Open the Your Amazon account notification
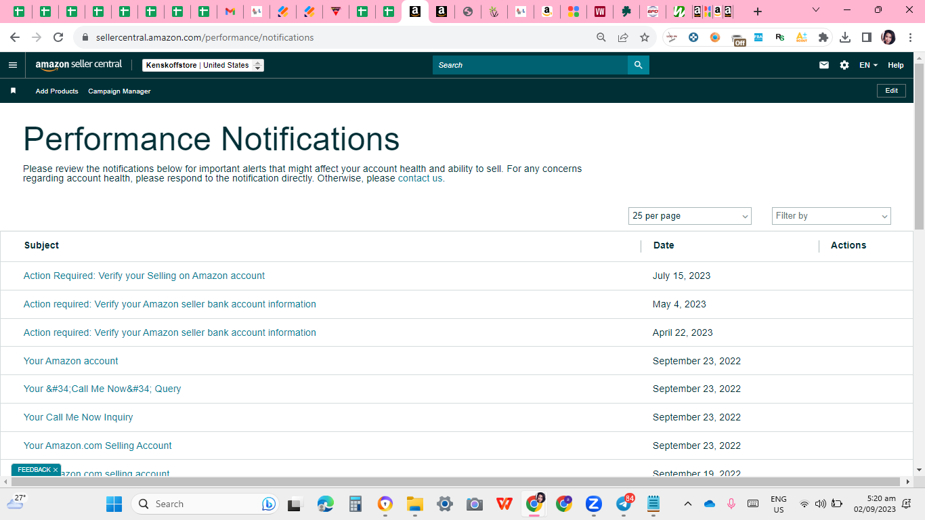 tap(71, 361)
